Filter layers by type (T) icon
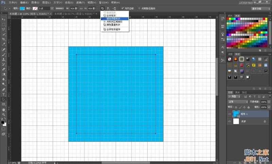 point(254,96)
